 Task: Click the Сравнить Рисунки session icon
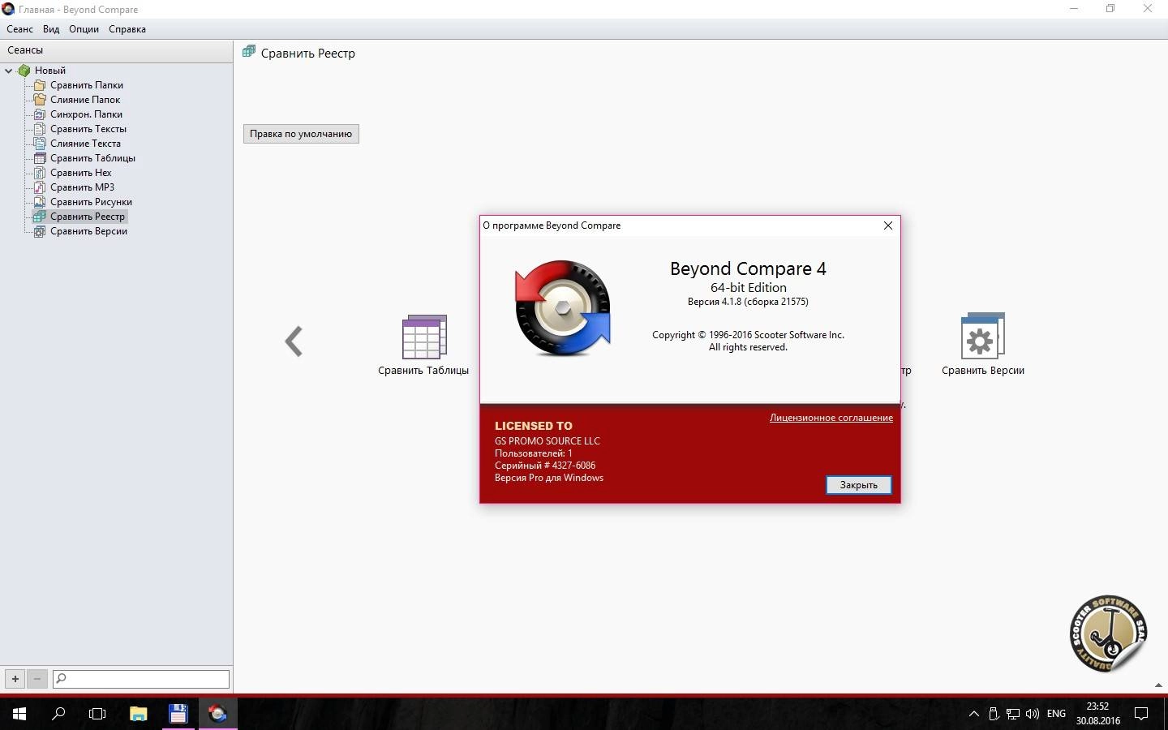tap(40, 202)
